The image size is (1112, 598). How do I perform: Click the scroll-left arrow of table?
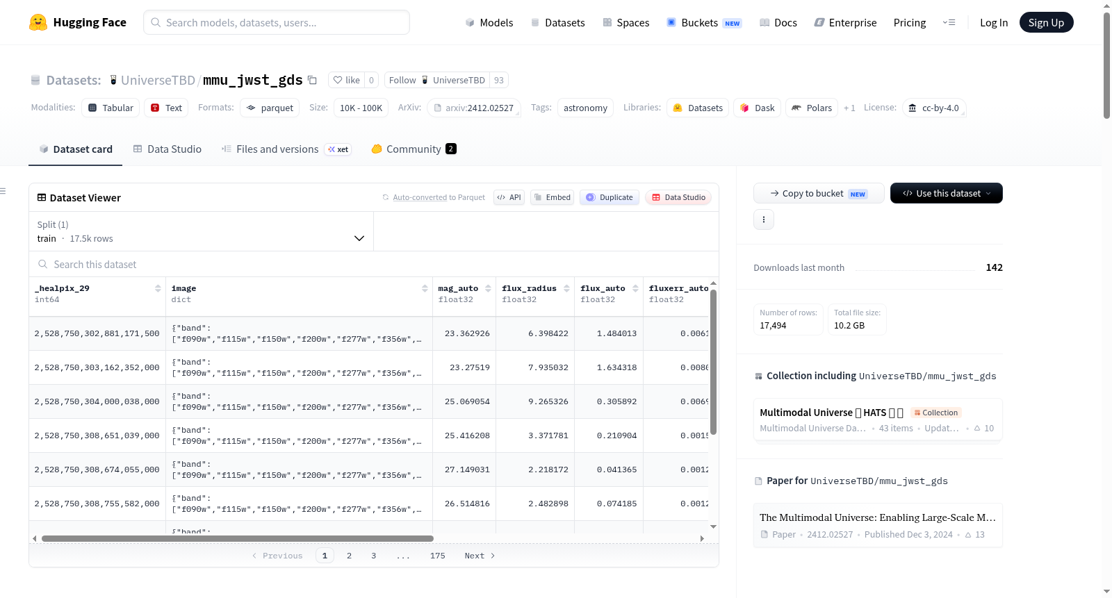tap(34, 538)
